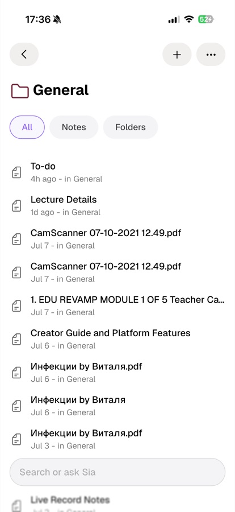Click the Lecture Details note icon
The width and height of the screenshot is (235, 512).
(x=16, y=205)
